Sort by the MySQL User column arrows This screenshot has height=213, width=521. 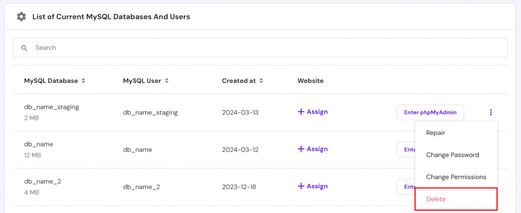pyautogui.click(x=166, y=81)
